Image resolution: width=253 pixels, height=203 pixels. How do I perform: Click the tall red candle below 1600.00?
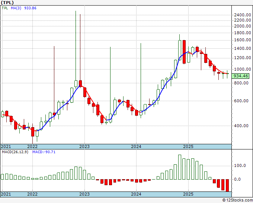pyautogui.click(x=184, y=52)
